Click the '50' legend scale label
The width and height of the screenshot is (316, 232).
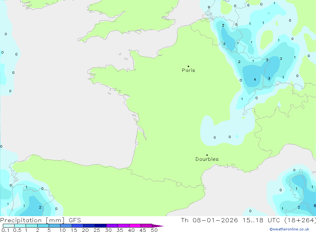coord(155,230)
